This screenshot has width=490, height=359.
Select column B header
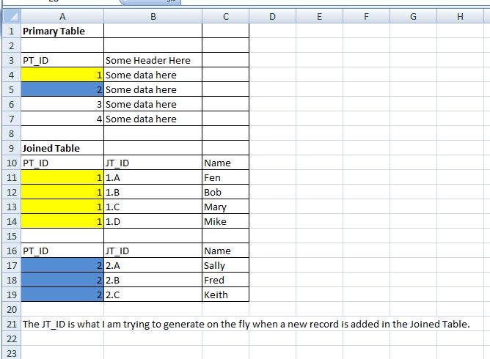pos(153,17)
